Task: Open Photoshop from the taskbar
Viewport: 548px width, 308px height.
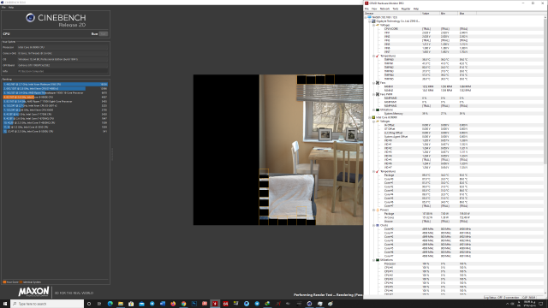Action: pos(194,304)
